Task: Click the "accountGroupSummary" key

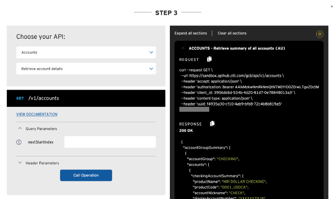Action: [x=205, y=148]
